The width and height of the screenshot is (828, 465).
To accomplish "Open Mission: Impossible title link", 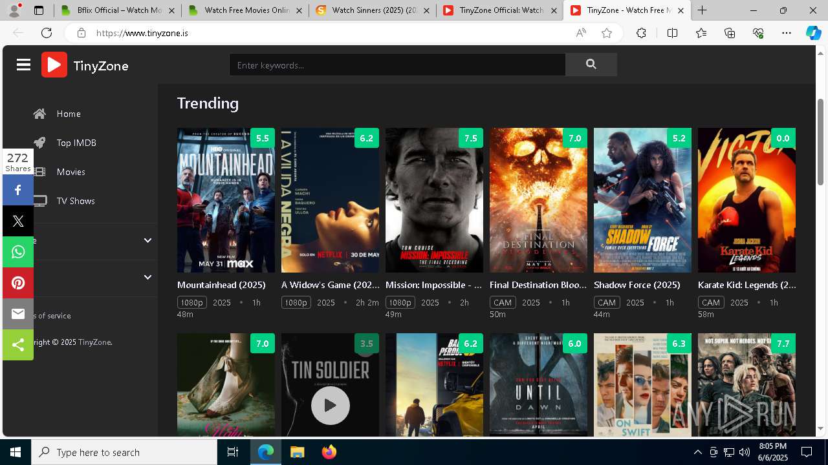I will [434, 285].
